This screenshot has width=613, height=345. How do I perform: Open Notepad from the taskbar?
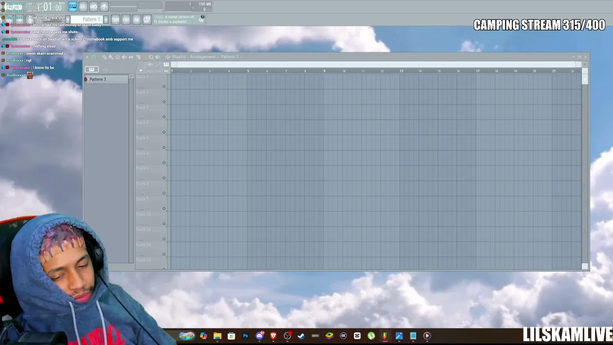[413, 336]
